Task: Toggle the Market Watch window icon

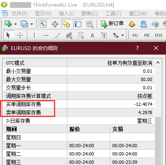Action: click(x=43, y=24)
